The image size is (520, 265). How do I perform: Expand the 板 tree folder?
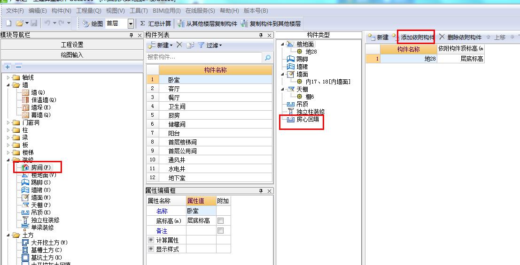(8, 145)
